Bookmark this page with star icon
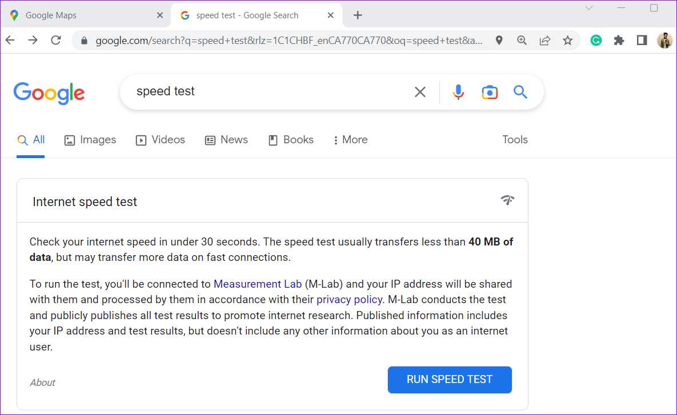Viewport: 677px width, 415px height. [x=567, y=41]
